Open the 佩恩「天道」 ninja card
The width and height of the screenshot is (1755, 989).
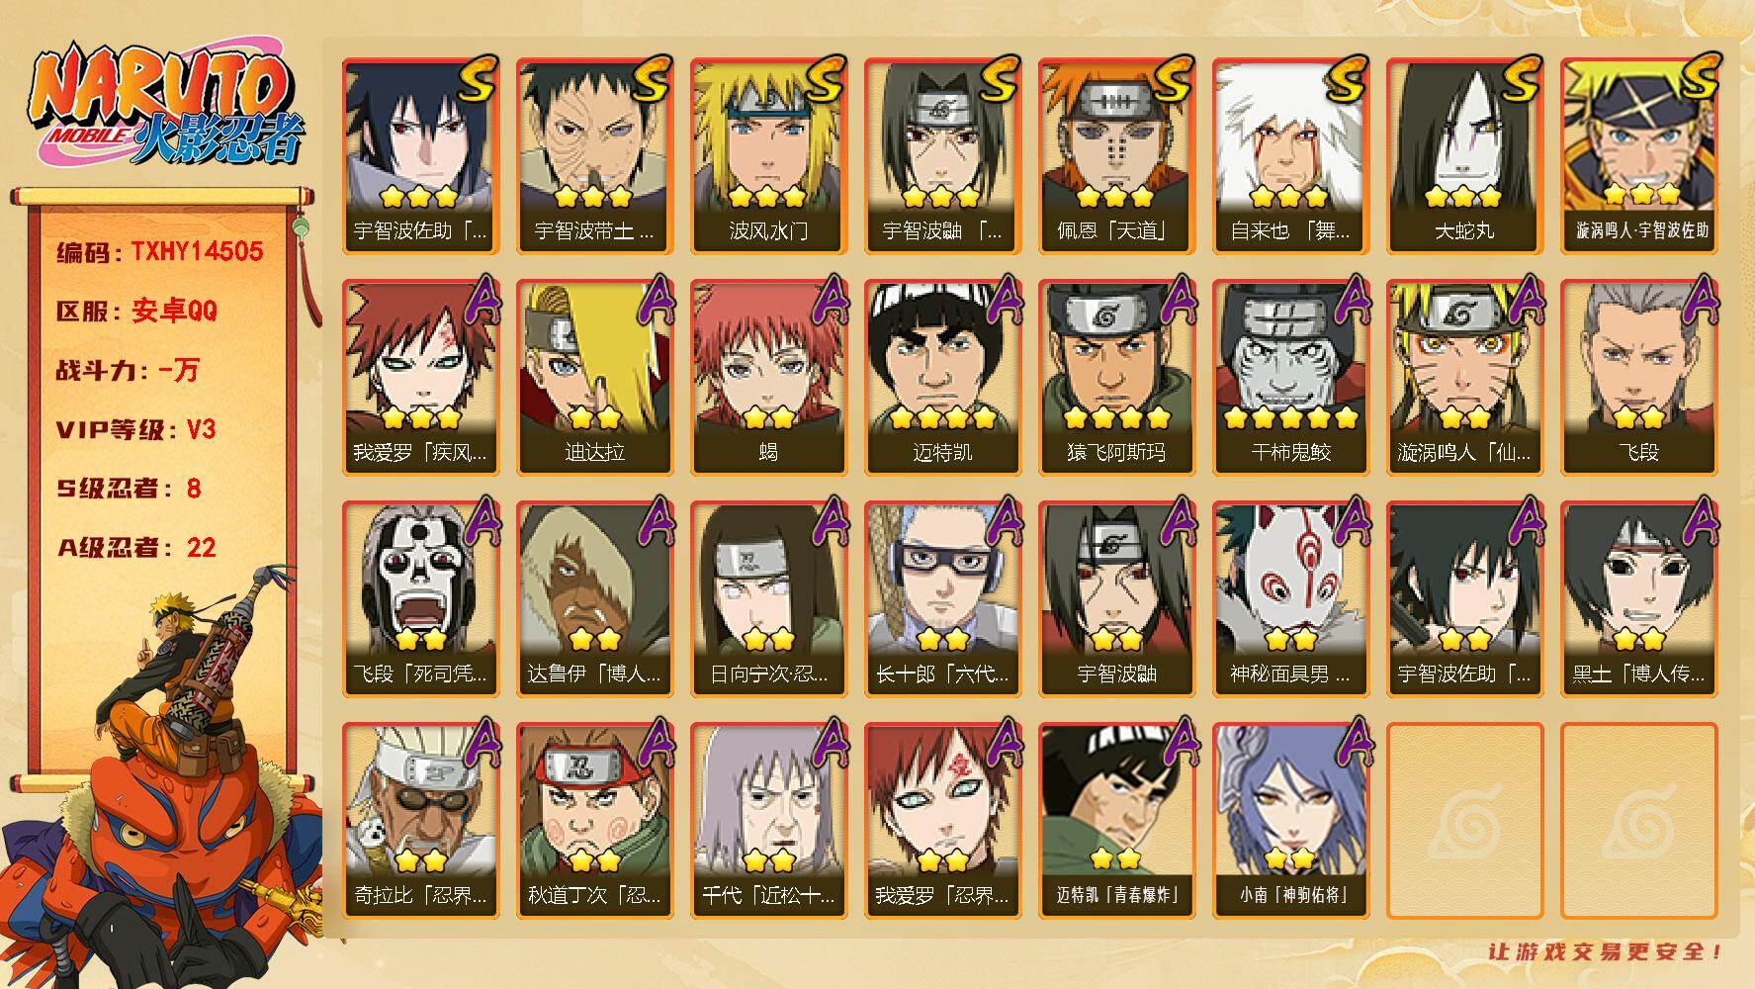pyautogui.click(x=1116, y=155)
